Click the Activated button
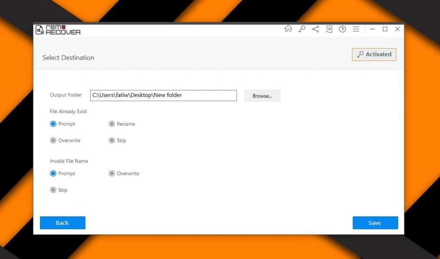Image resolution: width=440 pixels, height=259 pixels. (374, 54)
